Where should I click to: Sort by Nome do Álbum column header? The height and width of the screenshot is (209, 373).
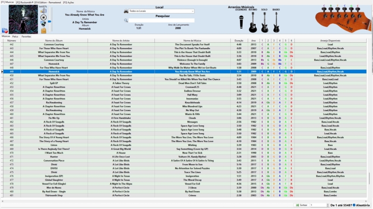click(54, 41)
